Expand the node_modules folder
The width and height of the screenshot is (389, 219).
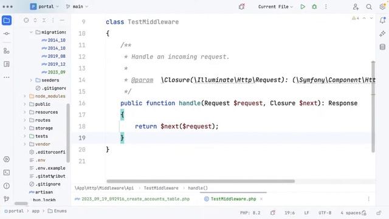(25, 96)
